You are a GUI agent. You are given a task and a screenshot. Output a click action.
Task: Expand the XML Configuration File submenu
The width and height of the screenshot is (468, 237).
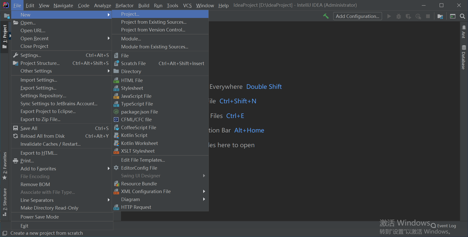pyautogui.click(x=204, y=191)
